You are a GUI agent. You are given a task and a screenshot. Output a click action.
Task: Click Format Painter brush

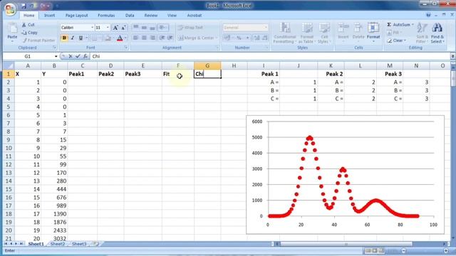(x=25, y=41)
